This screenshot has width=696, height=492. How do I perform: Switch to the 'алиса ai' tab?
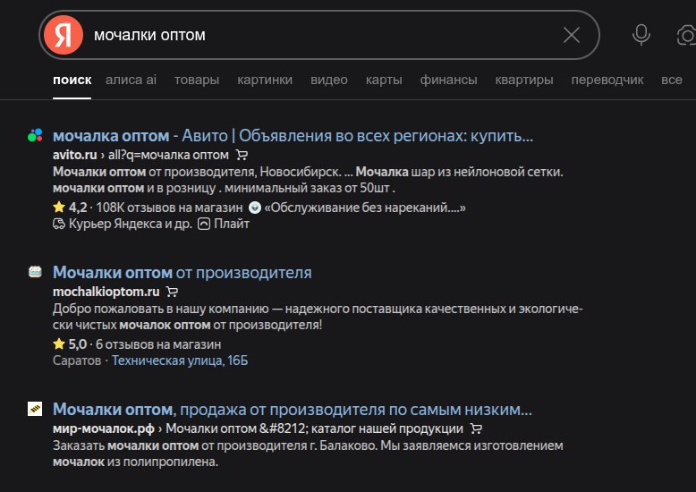pos(131,80)
